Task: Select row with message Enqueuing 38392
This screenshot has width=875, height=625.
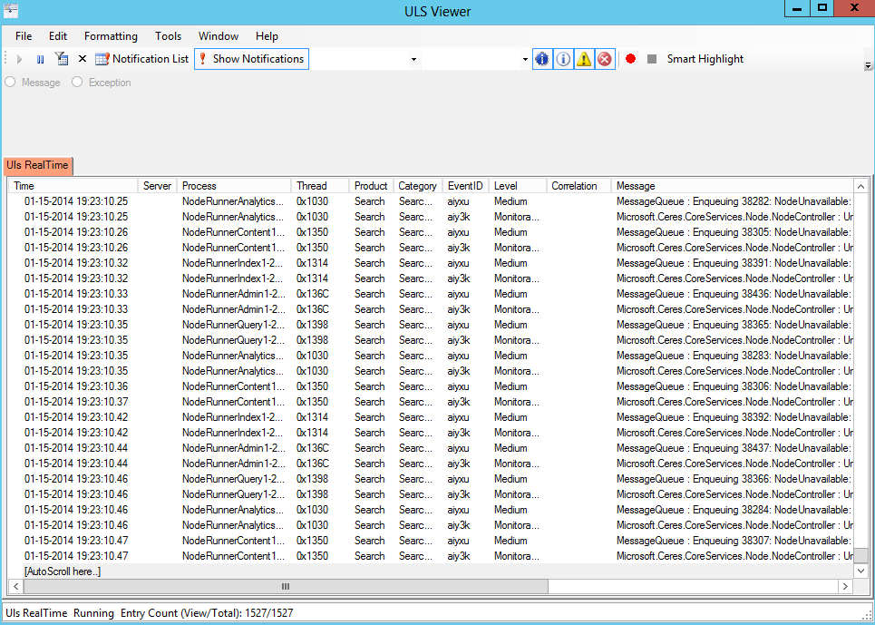Action: click(x=431, y=417)
